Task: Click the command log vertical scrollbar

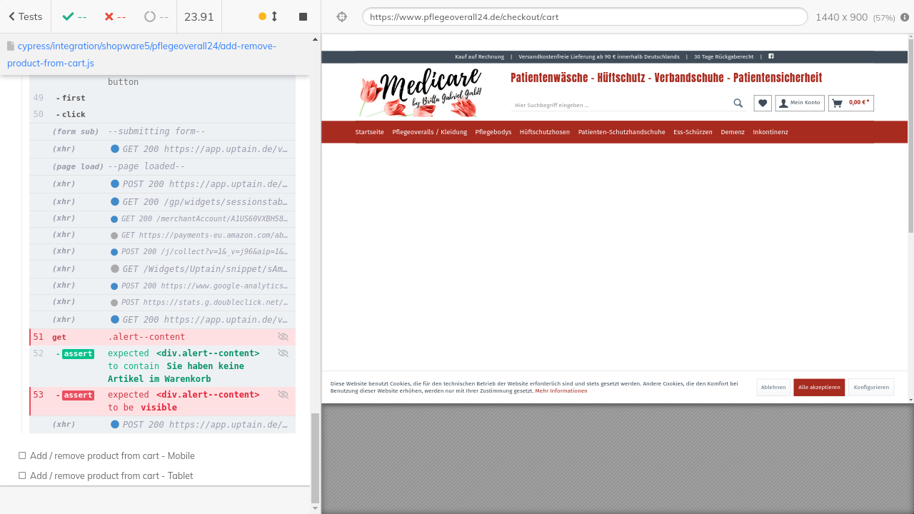Action: (x=315, y=457)
